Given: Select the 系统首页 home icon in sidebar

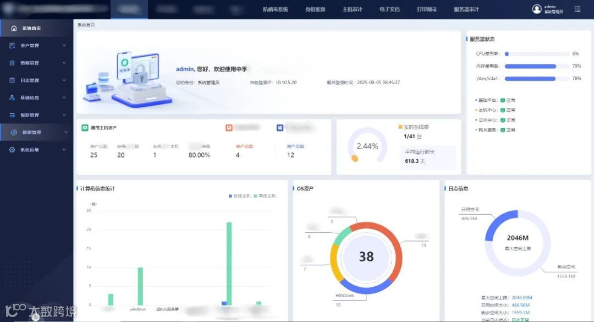Looking at the screenshot, I should click(x=13, y=27).
